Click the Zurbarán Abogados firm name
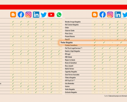127x102 pixels. [x=71, y=92]
